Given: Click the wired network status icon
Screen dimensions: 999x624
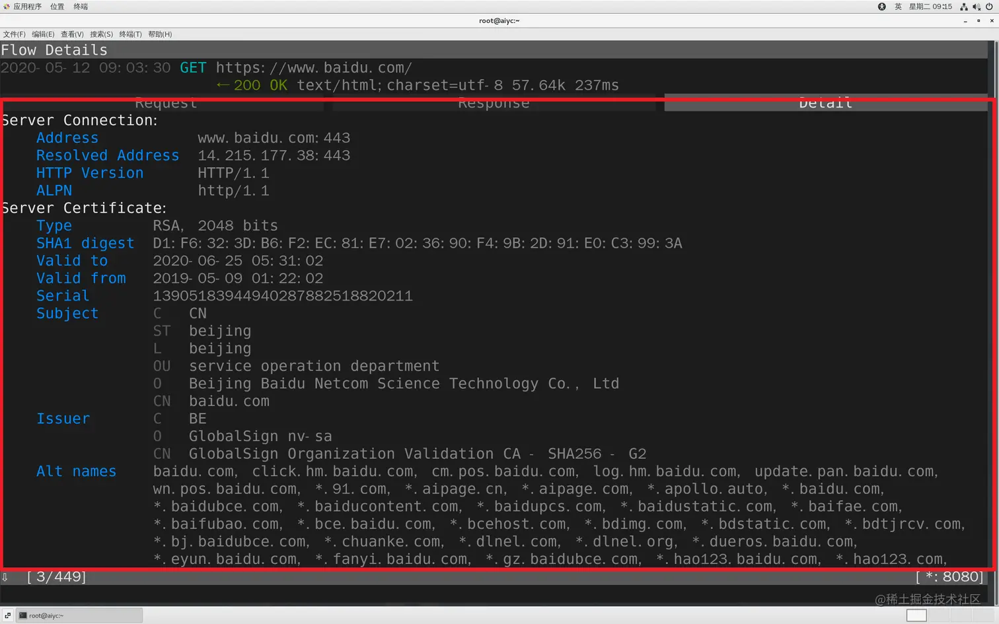Looking at the screenshot, I should click(964, 7).
